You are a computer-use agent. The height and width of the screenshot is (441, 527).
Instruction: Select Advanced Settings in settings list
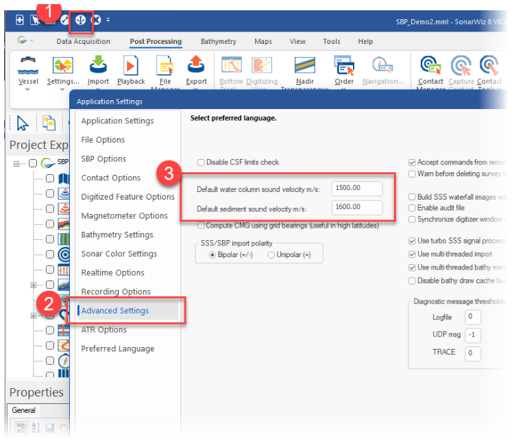pyautogui.click(x=114, y=311)
